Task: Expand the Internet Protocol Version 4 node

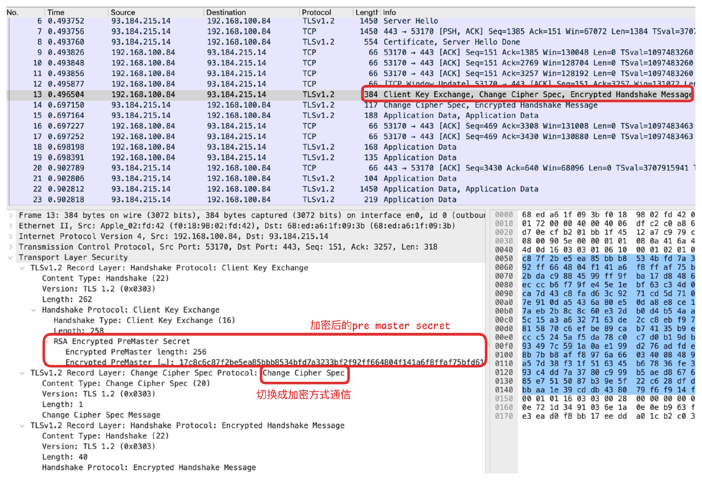Action: [x=11, y=237]
